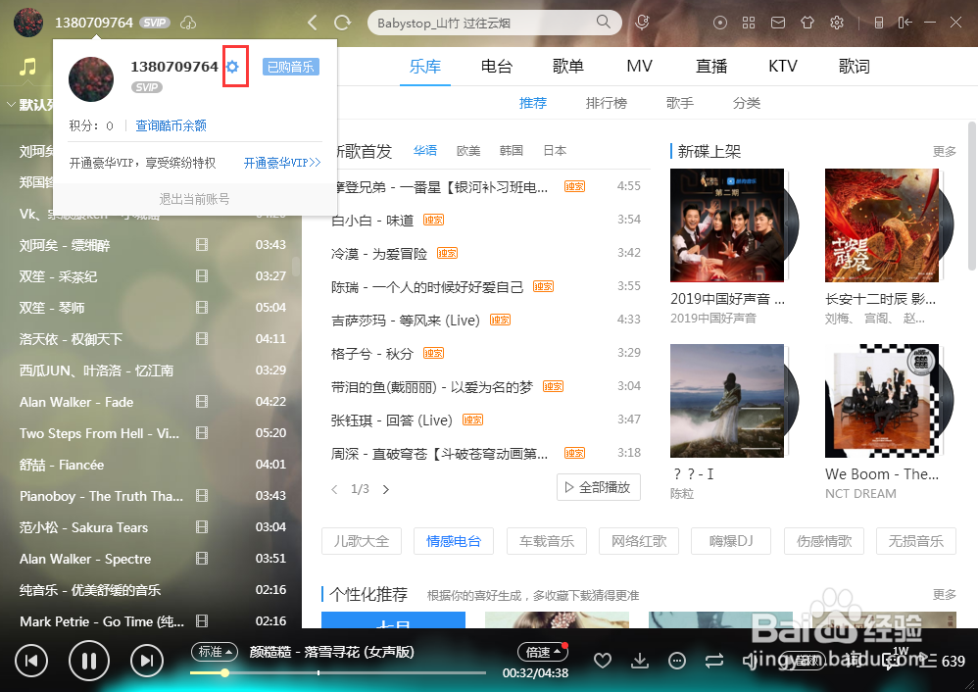Click the cloud icon beside the SVIP badge
The image size is (978, 692).
click(x=188, y=24)
